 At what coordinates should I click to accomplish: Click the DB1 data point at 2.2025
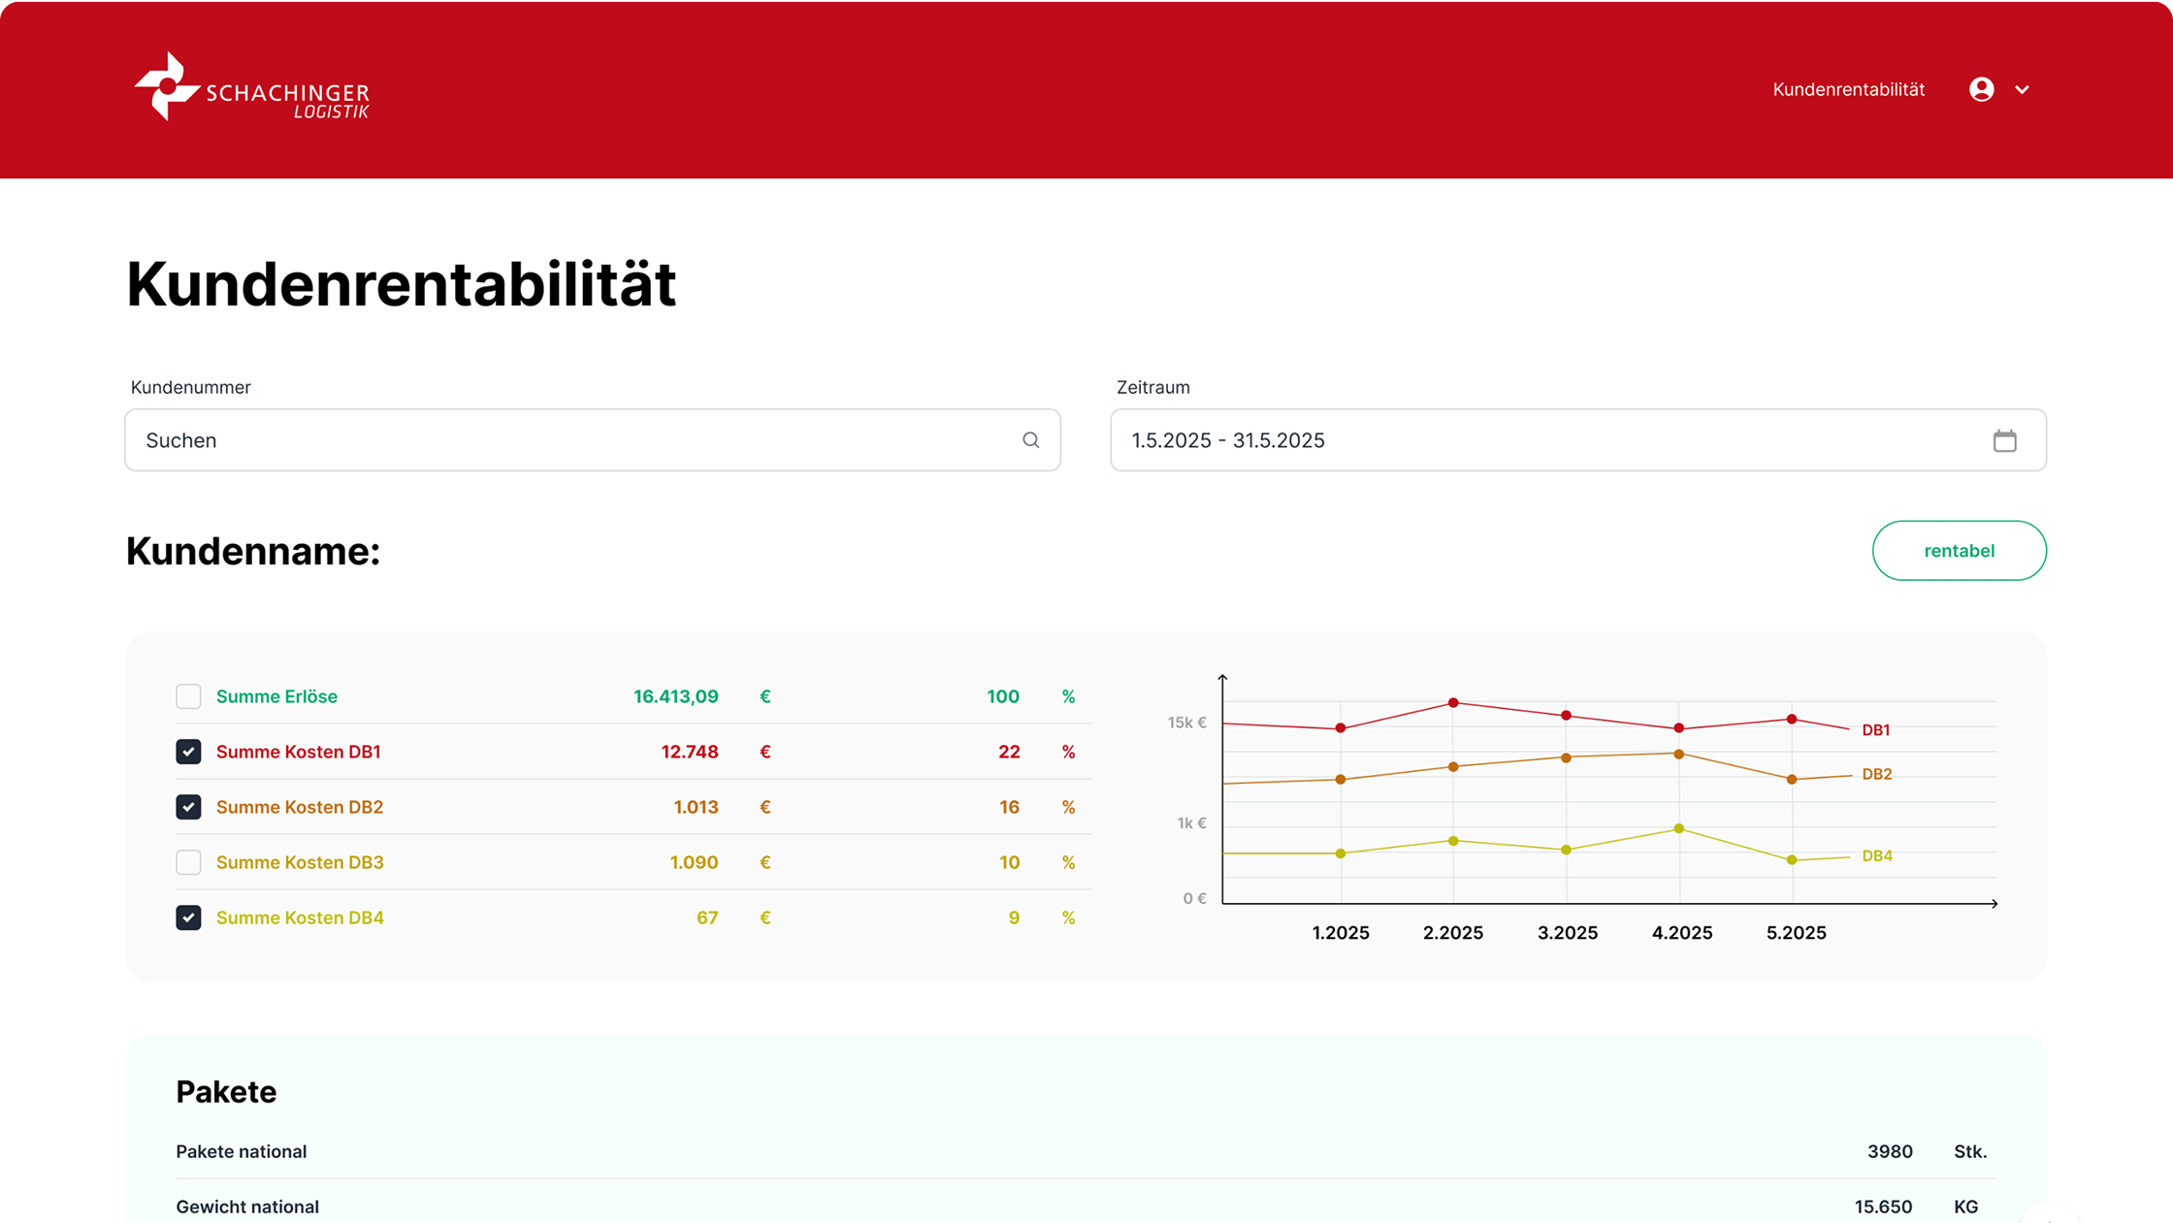tap(1453, 702)
